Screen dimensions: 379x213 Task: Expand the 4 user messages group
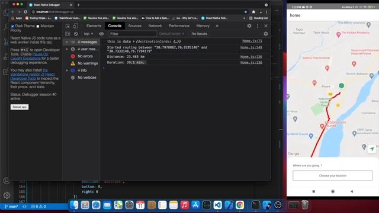coord(67,49)
